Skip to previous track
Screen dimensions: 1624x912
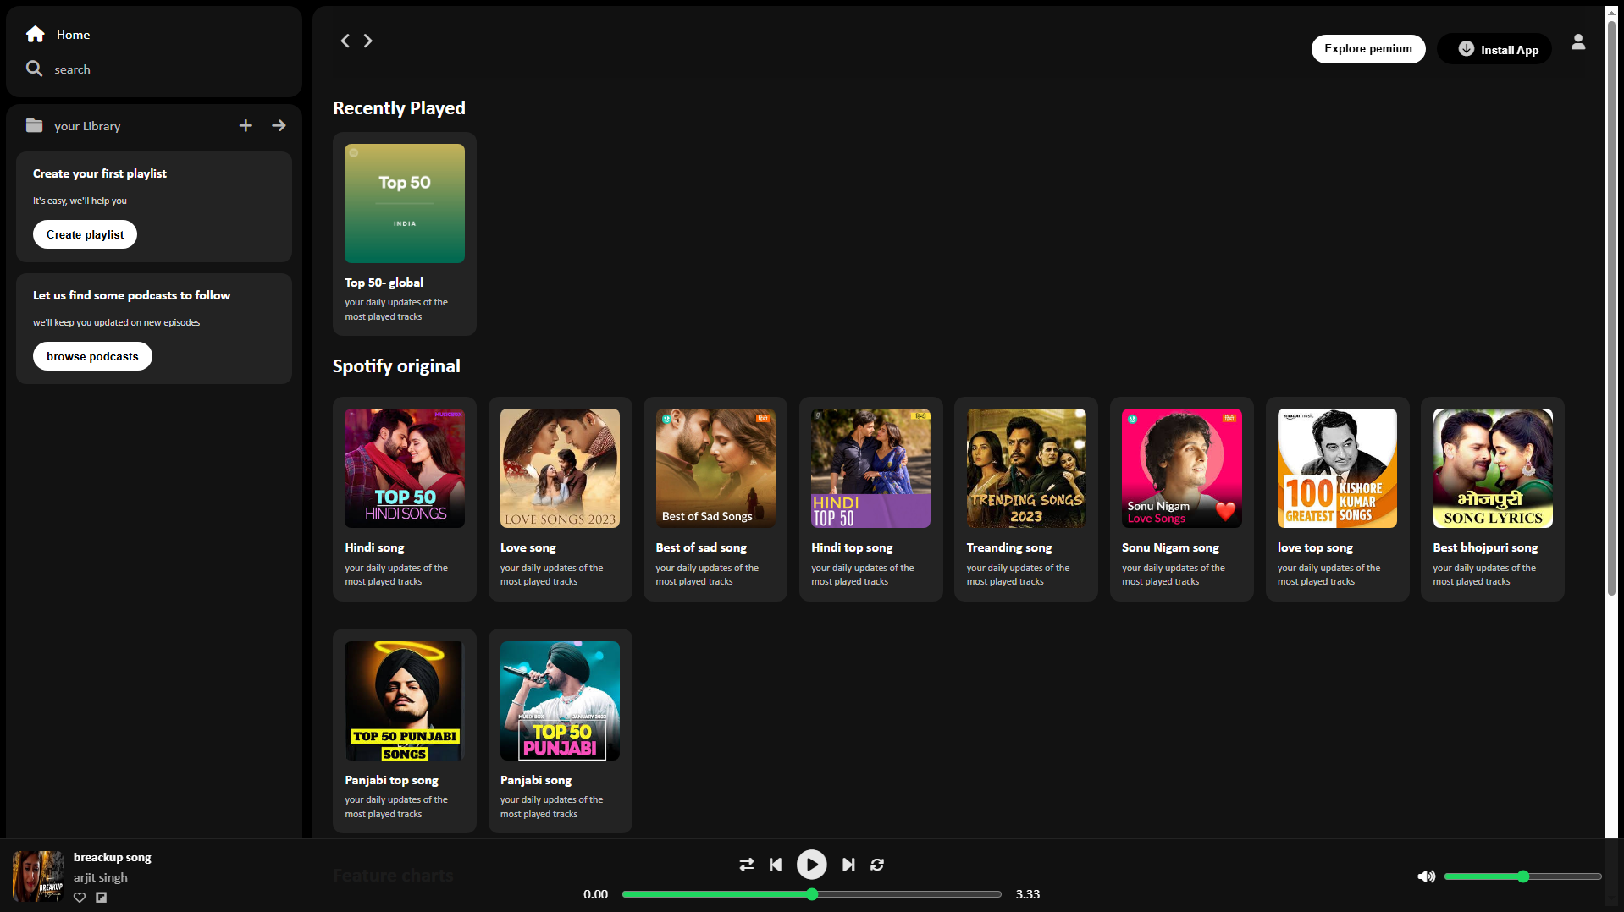pyautogui.click(x=776, y=865)
